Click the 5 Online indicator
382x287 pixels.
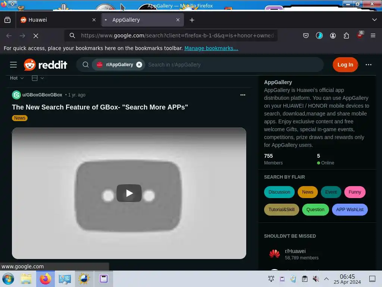click(325, 159)
